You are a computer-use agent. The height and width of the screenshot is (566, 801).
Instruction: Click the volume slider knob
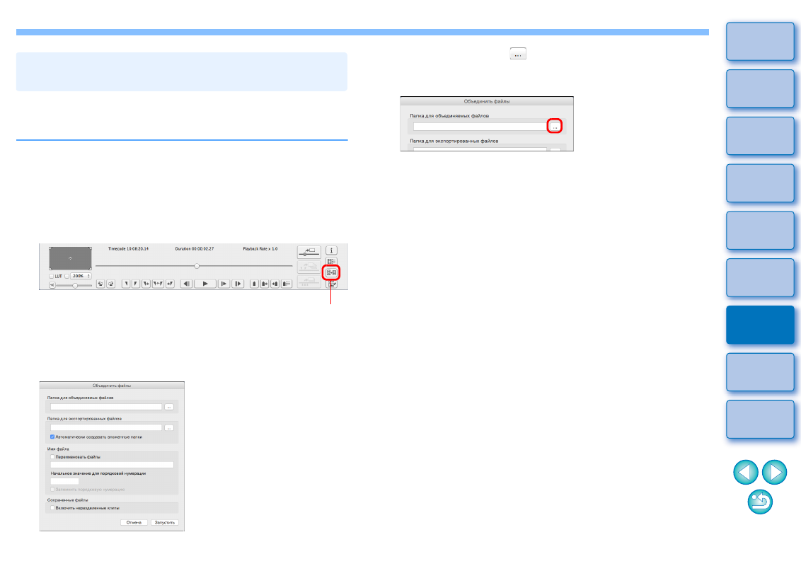pos(75,286)
